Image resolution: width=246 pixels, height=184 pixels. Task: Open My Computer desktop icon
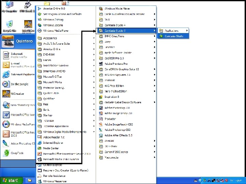pos(9,6)
